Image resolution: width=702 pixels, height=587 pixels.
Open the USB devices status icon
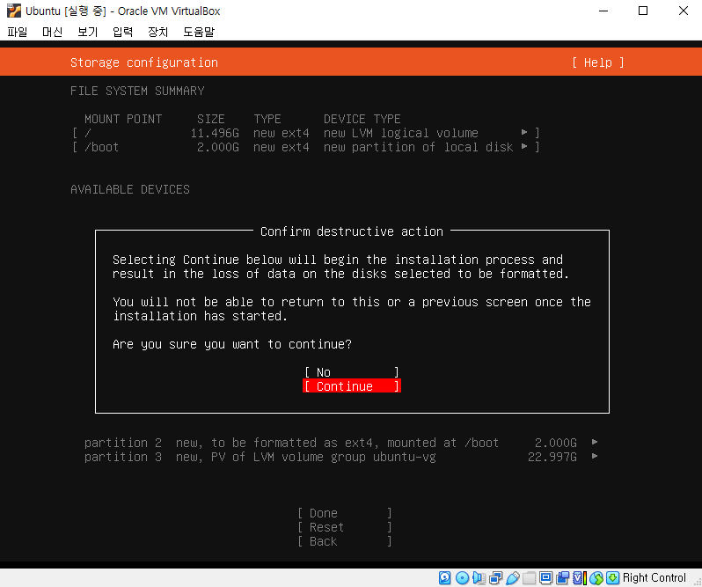(x=513, y=577)
